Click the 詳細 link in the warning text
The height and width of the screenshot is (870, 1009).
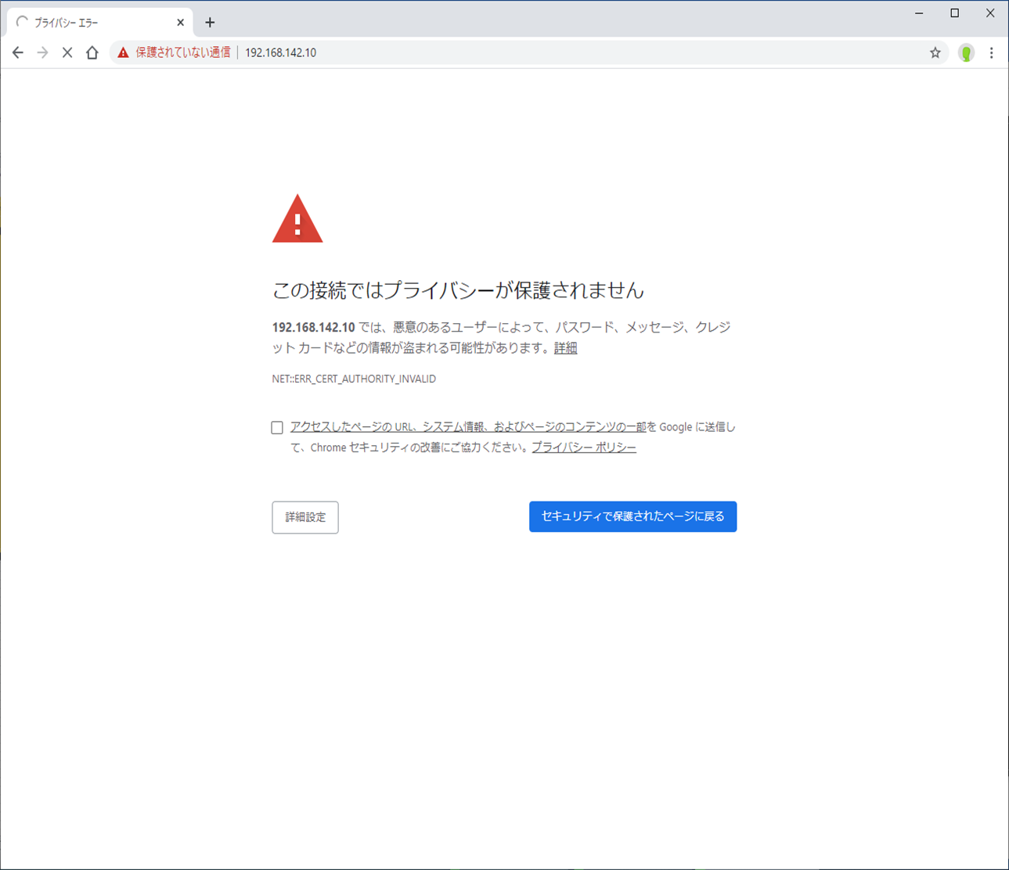coord(565,348)
